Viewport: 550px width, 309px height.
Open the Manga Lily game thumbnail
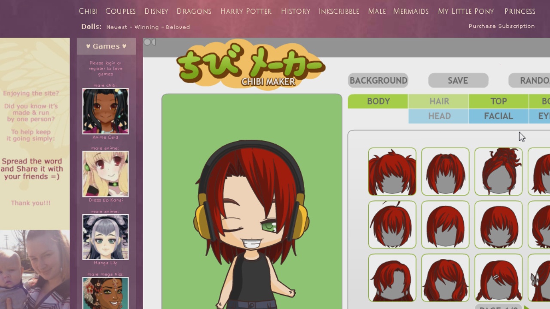click(x=105, y=237)
